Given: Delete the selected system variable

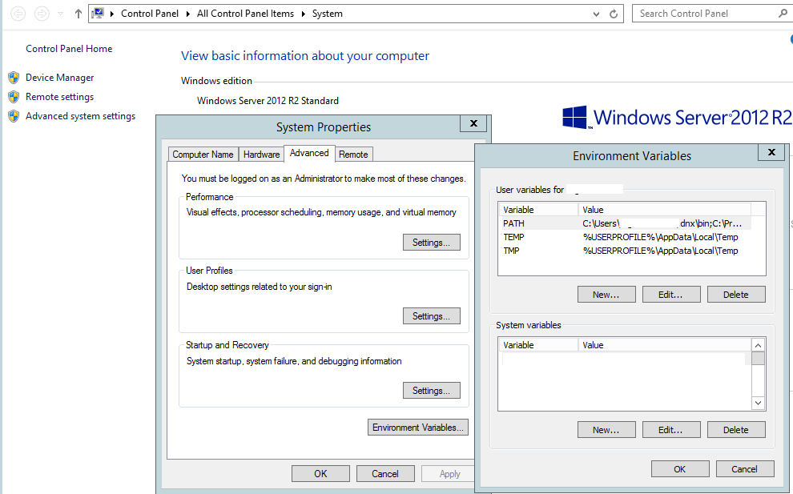Looking at the screenshot, I should coord(736,430).
